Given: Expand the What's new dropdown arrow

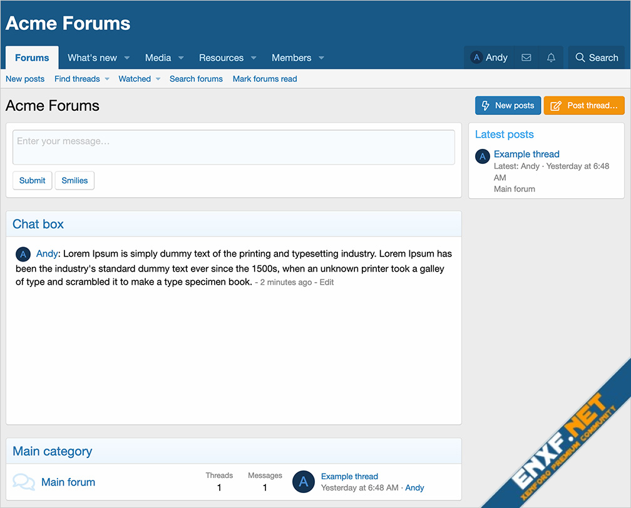Looking at the screenshot, I should pos(127,58).
